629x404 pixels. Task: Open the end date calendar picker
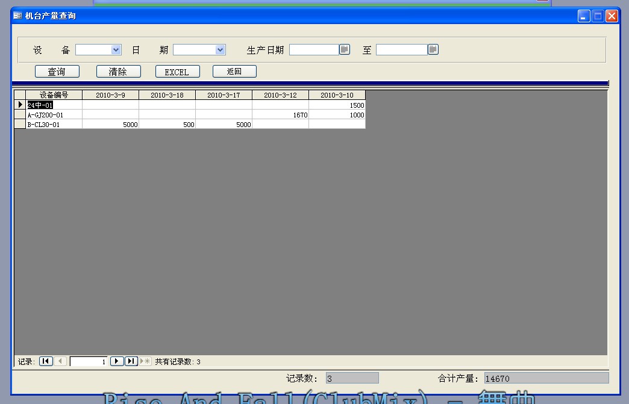pyautogui.click(x=433, y=49)
